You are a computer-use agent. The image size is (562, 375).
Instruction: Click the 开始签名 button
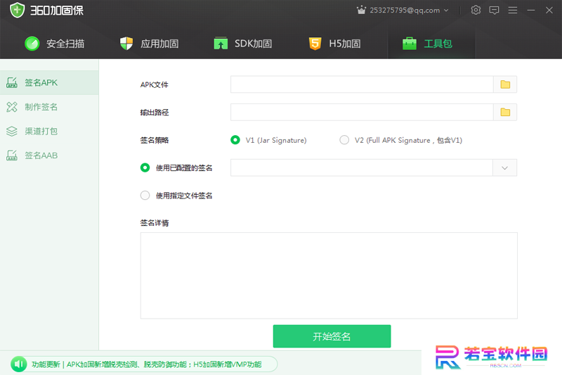tap(332, 336)
